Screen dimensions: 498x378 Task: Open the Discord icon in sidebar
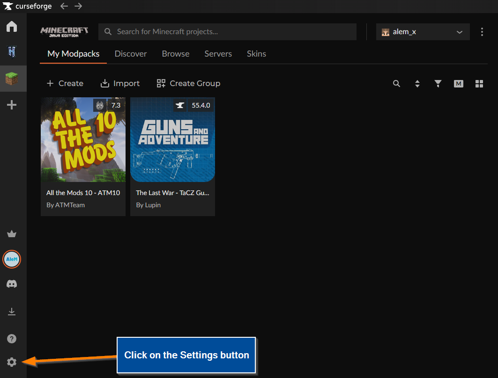tap(12, 284)
